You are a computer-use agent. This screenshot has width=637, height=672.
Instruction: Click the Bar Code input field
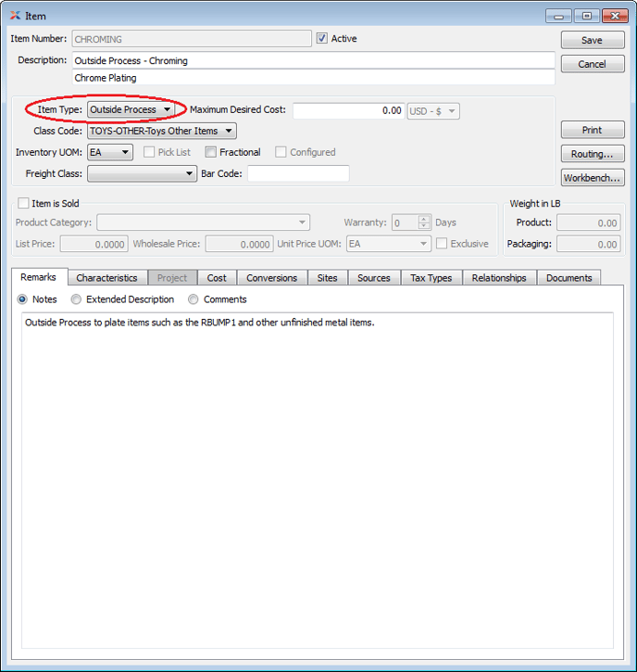point(298,173)
